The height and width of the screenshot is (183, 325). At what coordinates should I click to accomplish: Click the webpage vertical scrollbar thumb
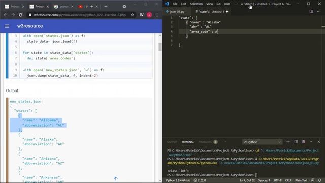point(160,47)
